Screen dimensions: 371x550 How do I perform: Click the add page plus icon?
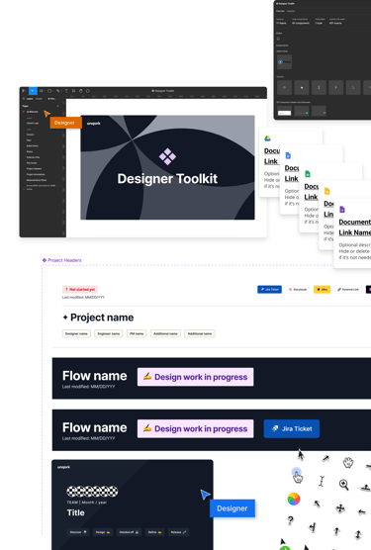coord(57,106)
